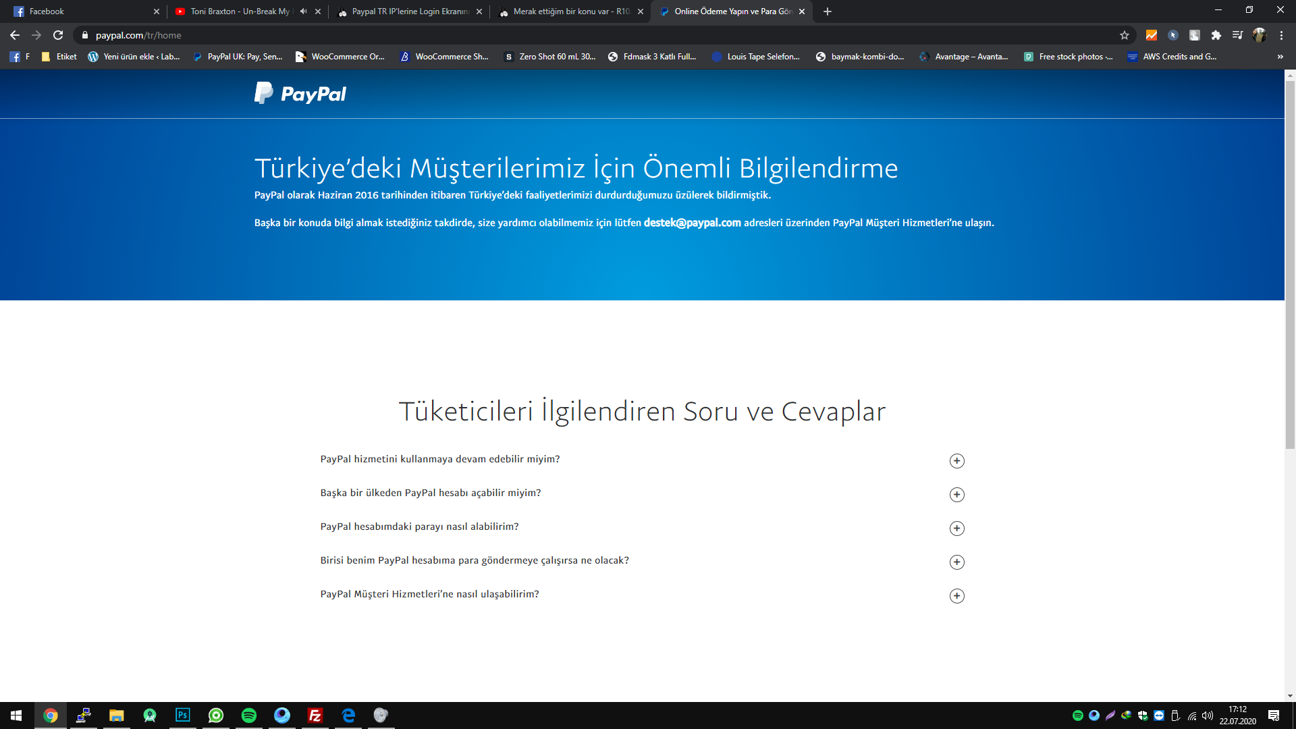Open the 'Free stock photos' bookmark

1068,57
